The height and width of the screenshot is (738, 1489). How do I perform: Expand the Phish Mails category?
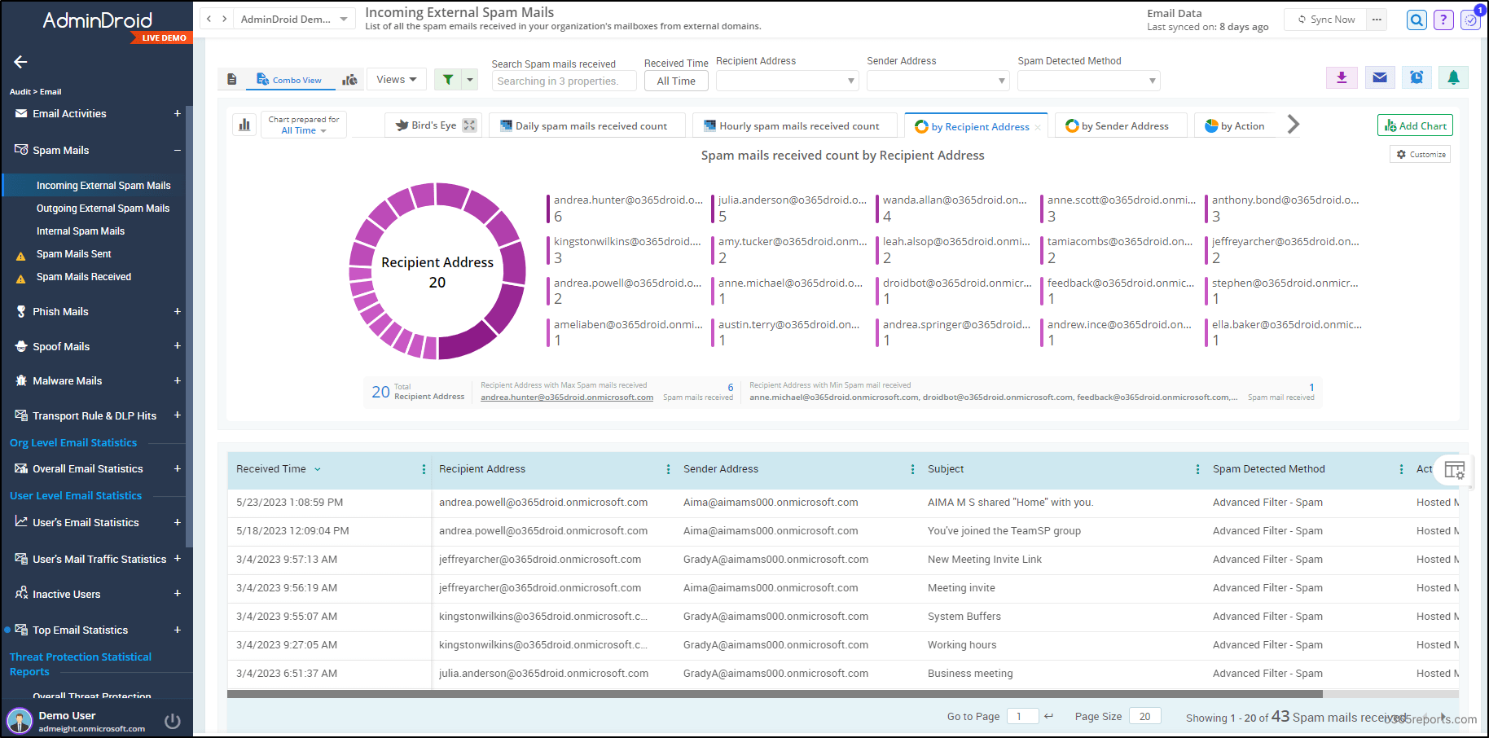click(178, 311)
